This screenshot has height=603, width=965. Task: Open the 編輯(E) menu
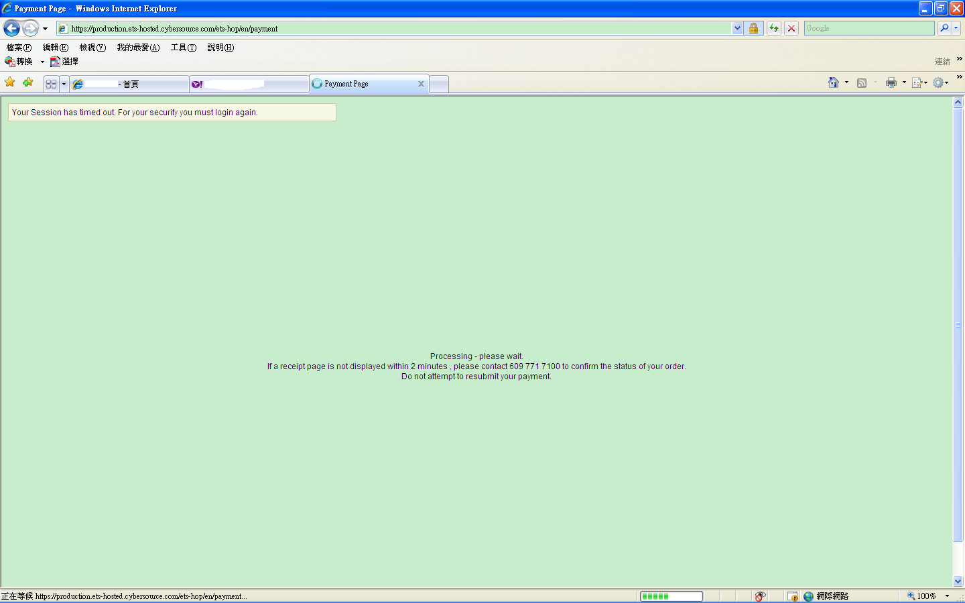(x=55, y=48)
